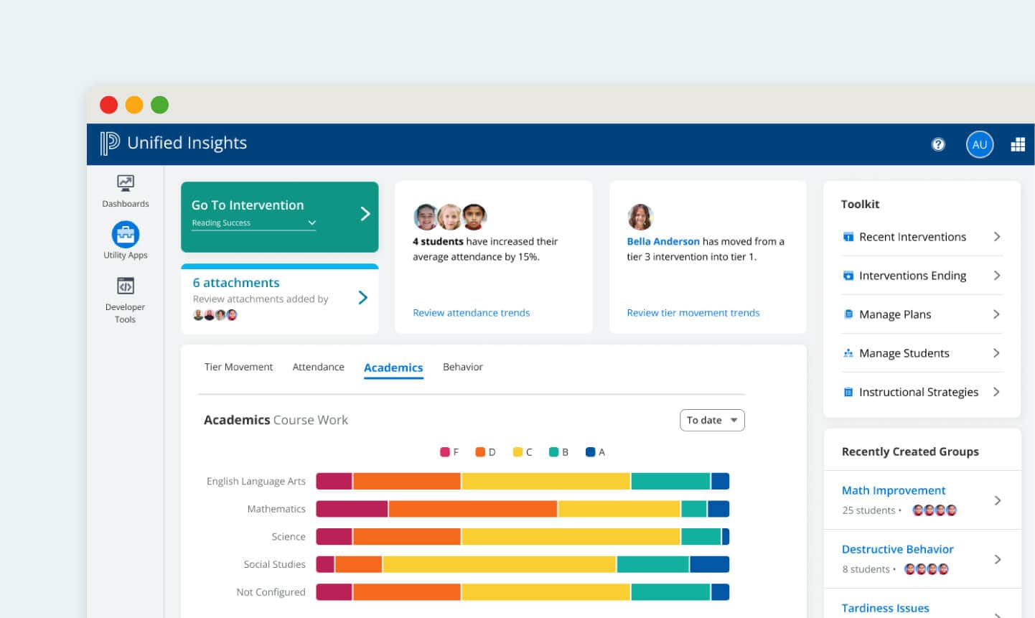Click the C grade legend swatch

(517, 452)
